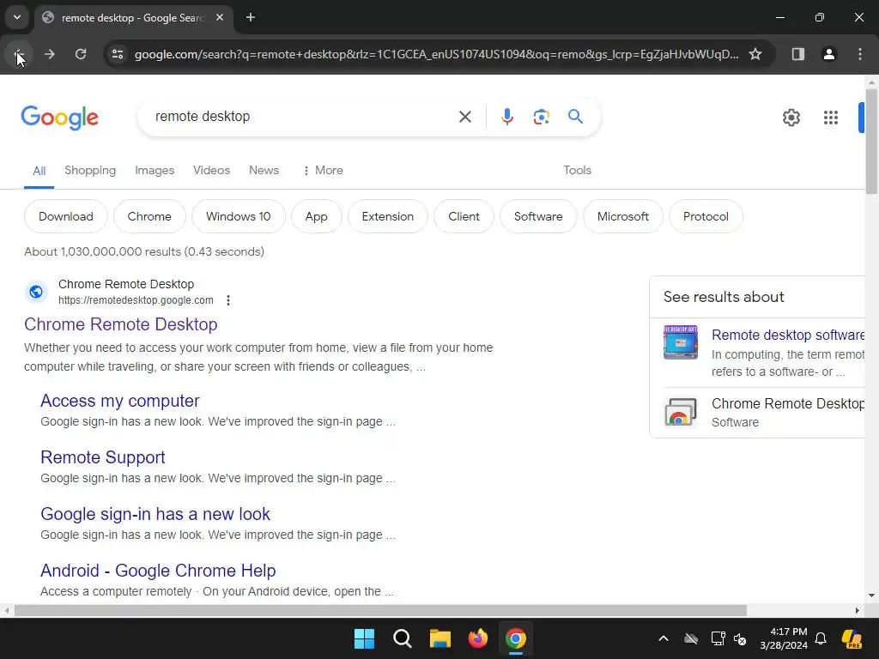Screen dimensions: 879x659
Task: Open Chrome three-dot menu
Action: (860, 54)
